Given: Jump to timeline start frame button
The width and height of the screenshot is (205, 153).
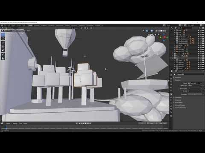Looking at the screenshot, I should [x=79, y=123].
